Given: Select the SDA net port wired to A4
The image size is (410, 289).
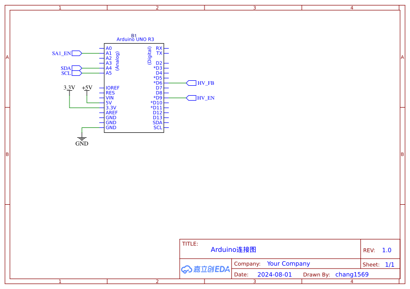Looking at the screenshot, I should pos(77,68).
